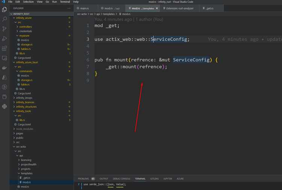Close the mod.rs templates editor tab
This screenshot has width=282, height=190.
(157, 8)
